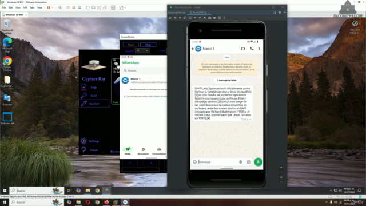The height and width of the screenshot is (206, 366).
Task: Open Marco 1 chat in ScreenShoter view
Action: click(144, 80)
